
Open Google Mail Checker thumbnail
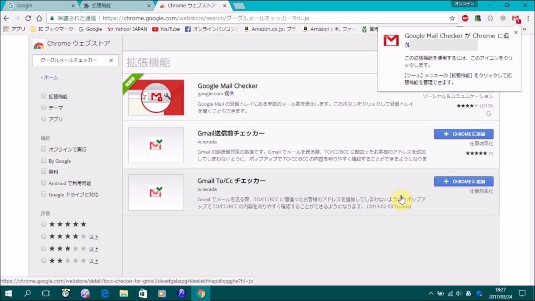(x=156, y=97)
